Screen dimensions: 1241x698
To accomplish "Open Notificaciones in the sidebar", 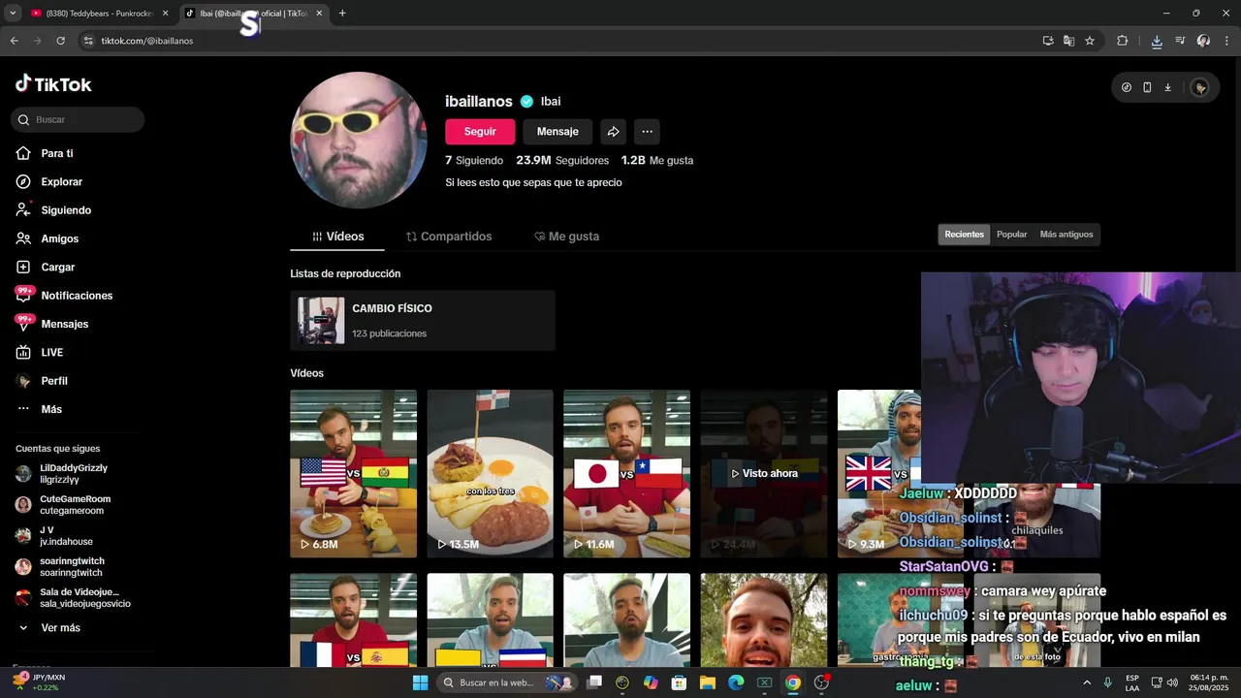I will coord(77,296).
